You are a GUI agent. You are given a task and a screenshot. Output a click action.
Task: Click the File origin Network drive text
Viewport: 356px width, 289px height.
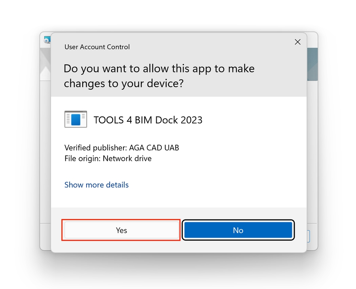[108, 159]
